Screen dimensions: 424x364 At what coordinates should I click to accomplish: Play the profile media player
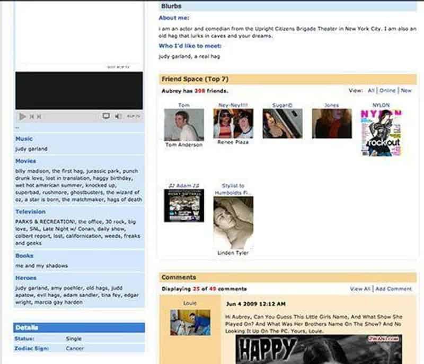tap(22, 117)
